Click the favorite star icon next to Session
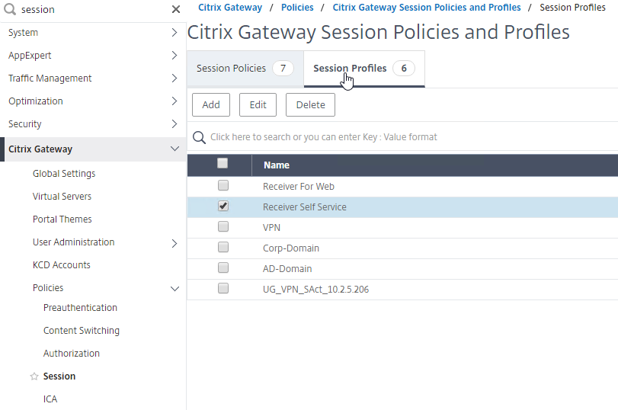Viewport: 618px width, 410px height. click(34, 376)
